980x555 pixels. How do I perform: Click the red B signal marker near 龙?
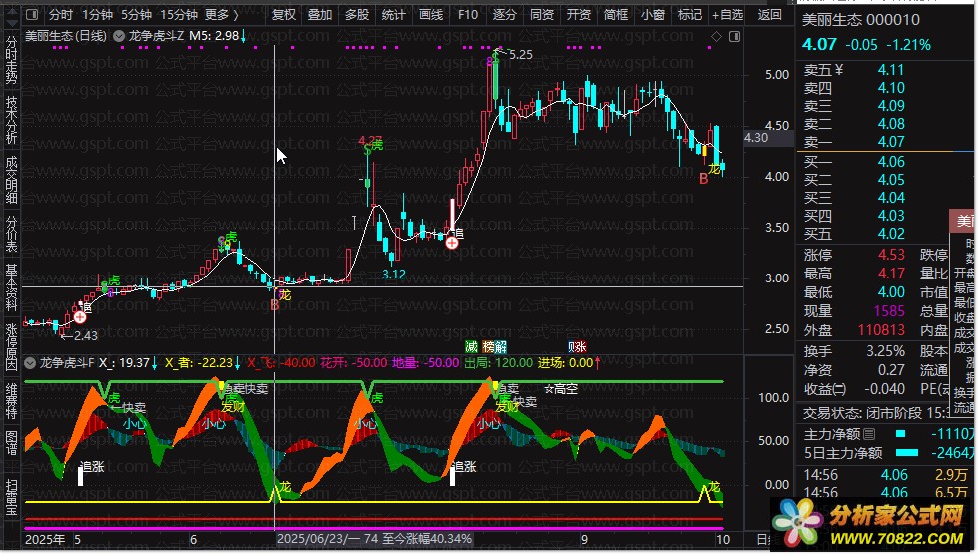point(274,305)
